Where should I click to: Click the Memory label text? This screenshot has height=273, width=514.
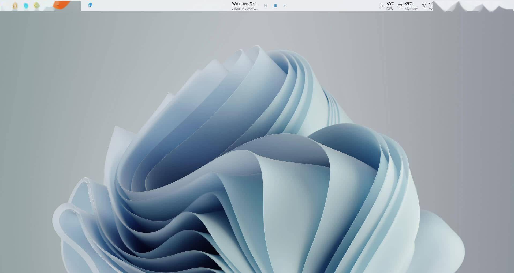(411, 9)
